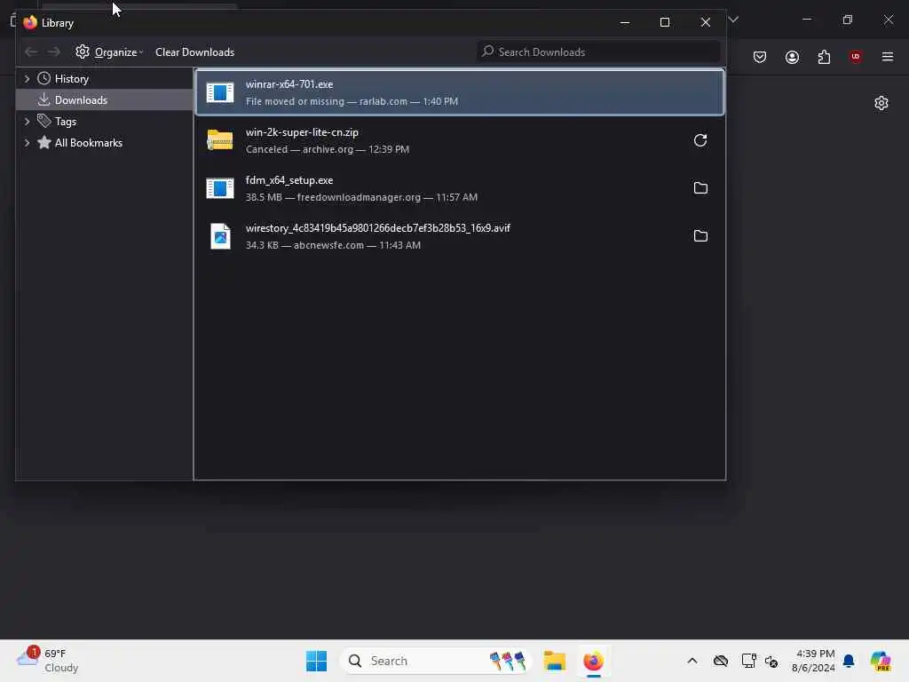Click the winrar-x64-701.exe file icon
Viewport: 909px width, 682px height.
coord(220,92)
